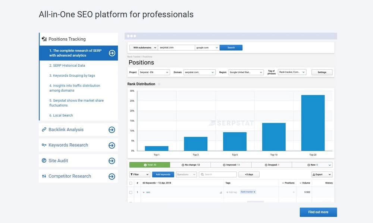Click the Backlink Analysis link icon

(x=44, y=130)
